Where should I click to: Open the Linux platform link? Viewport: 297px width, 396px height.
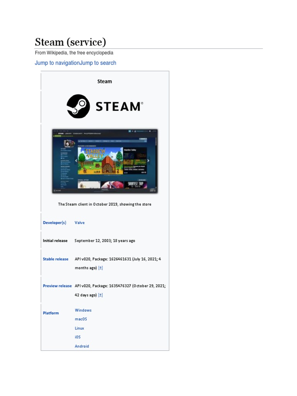tap(79, 328)
